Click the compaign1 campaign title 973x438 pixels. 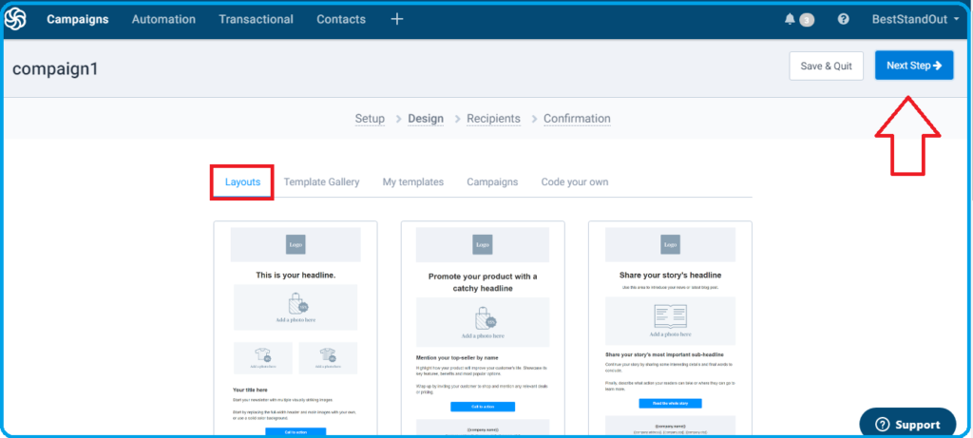(x=55, y=68)
